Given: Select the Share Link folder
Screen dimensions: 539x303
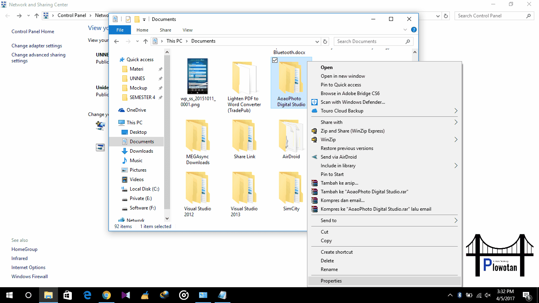Looking at the screenshot, I should pyautogui.click(x=244, y=140).
